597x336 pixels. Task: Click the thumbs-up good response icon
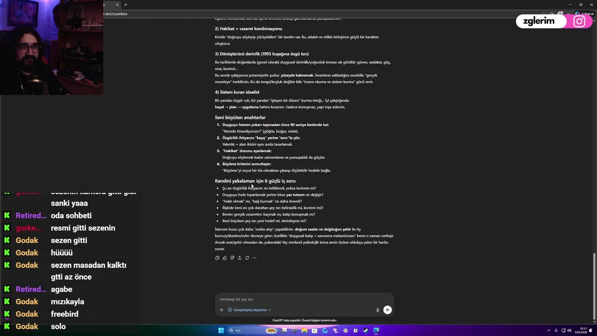coord(225,258)
